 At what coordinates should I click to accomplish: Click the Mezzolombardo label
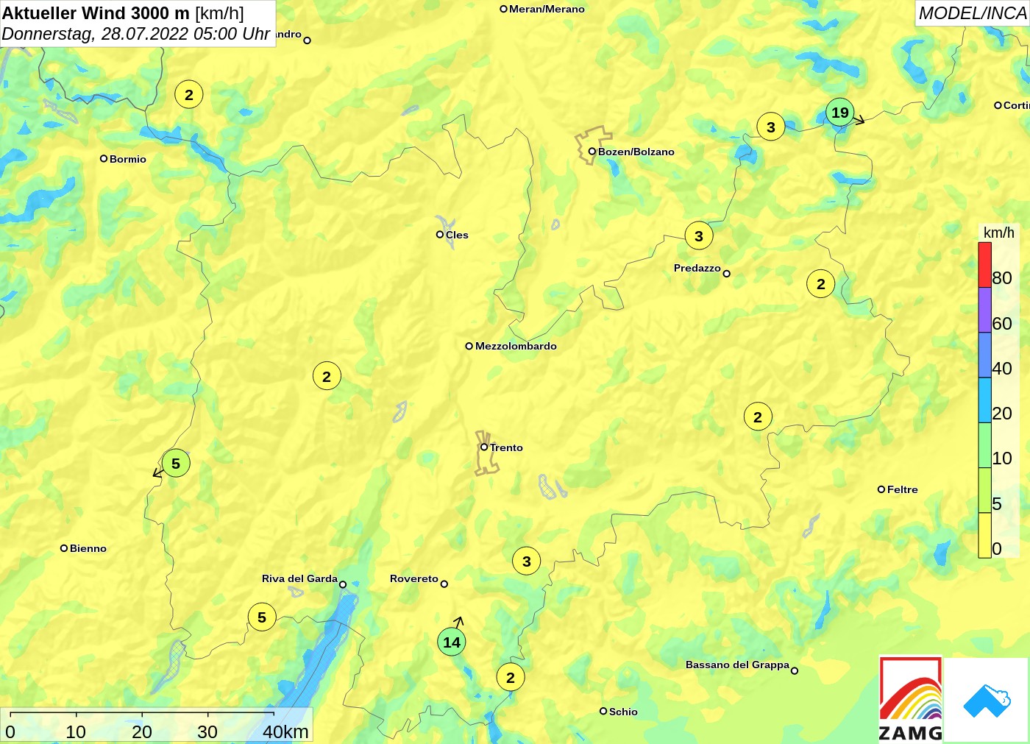516,346
